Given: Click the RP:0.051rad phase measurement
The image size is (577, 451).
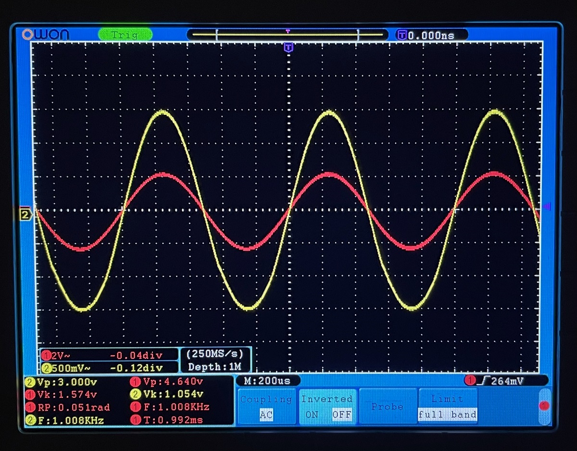Looking at the screenshot, I should point(67,407).
